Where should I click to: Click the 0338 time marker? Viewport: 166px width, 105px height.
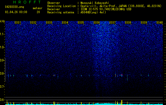128,23
